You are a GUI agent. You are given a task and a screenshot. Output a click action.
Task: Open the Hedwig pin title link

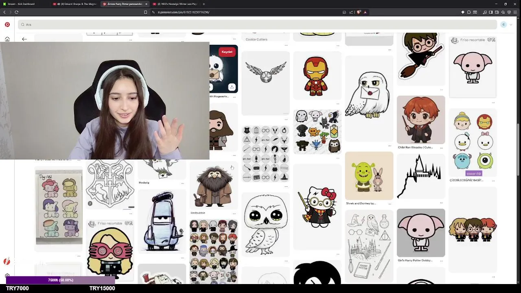point(144,183)
